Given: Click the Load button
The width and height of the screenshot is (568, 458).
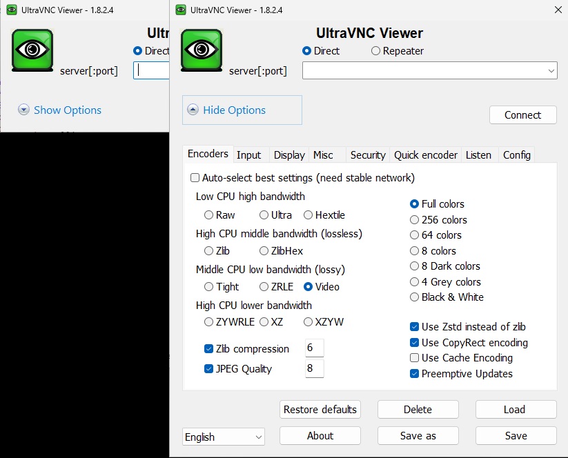Looking at the screenshot, I should [x=516, y=409].
